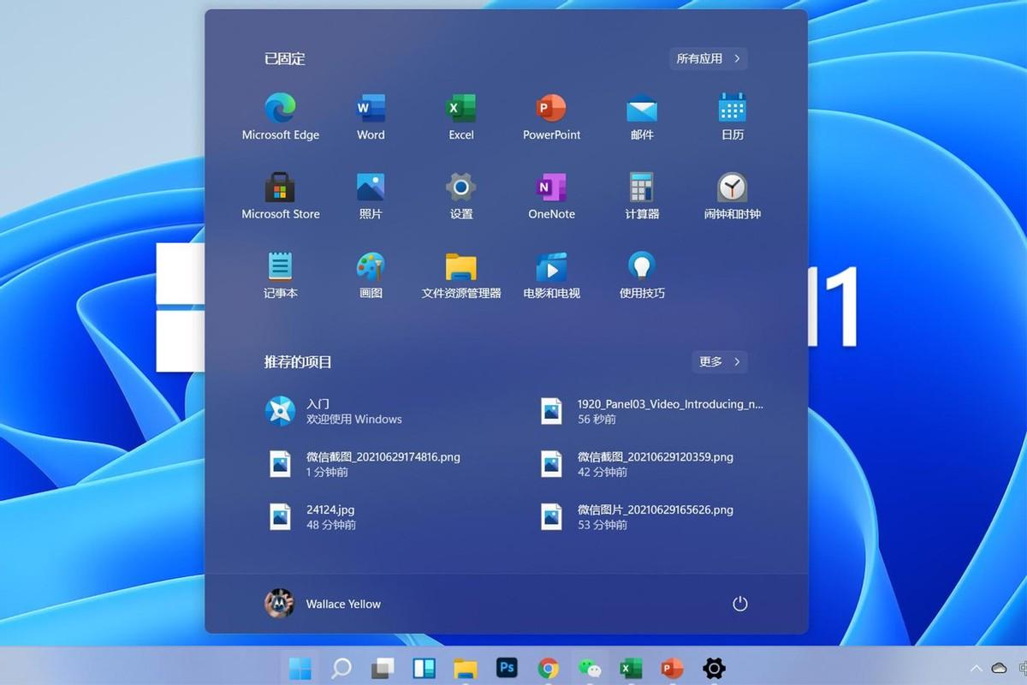Open the 邮件 (Mail) app

click(642, 116)
